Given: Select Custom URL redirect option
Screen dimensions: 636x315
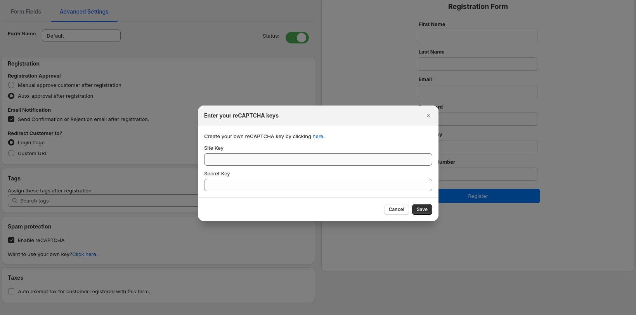Looking at the screenshot, I should [11, 153].
